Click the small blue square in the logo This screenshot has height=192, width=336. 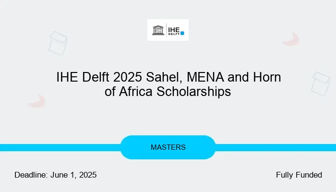(x=182, y=33)
